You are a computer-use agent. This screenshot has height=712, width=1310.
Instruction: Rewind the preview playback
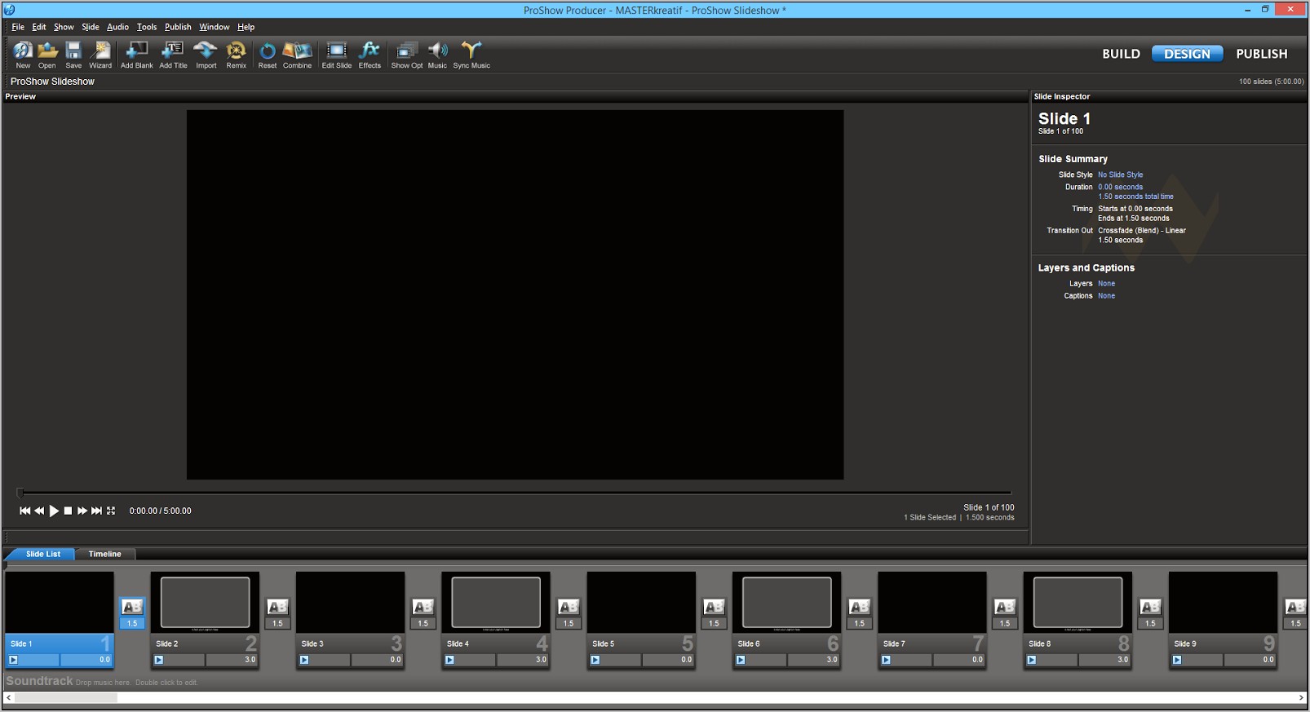(x=39, y=511)
